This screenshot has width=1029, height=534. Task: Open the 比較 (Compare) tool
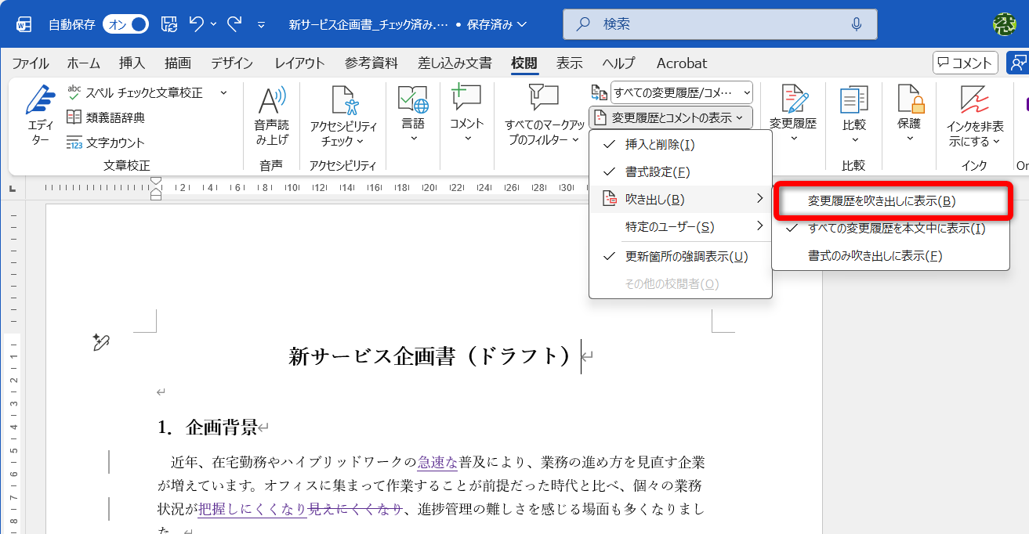tap(853, 114)
